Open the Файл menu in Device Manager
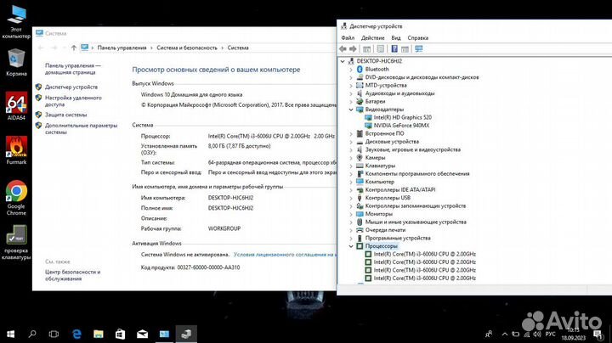The width and height of the screenshot is (612, 343). 348,38
